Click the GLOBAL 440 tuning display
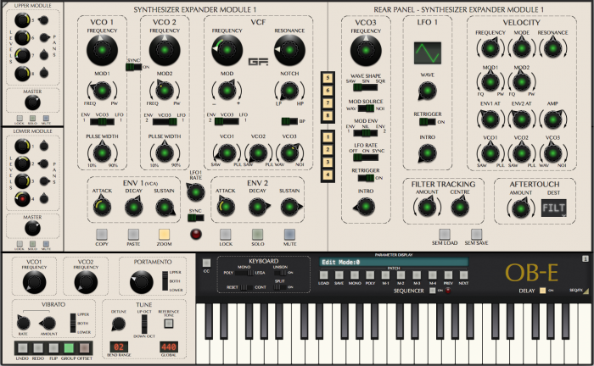The width and height of the screenshot is (594, 366). (x=169, y=347)
